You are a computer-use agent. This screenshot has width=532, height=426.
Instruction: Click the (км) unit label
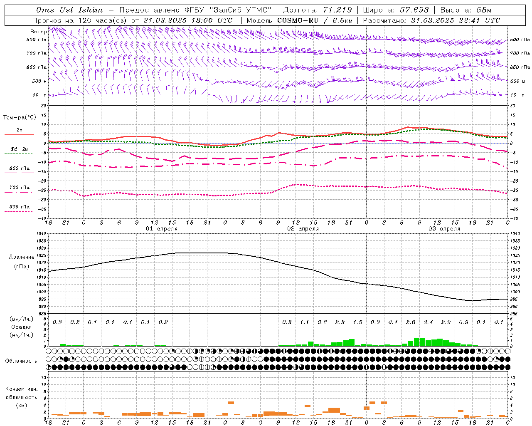21,405
